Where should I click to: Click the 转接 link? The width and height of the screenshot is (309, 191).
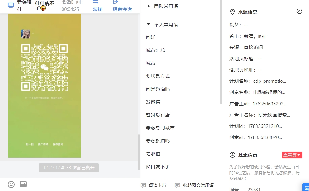97,9
